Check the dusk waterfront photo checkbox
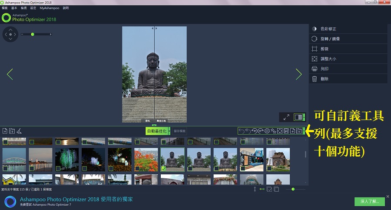Image resolution: width=391 pixels, height=210 pixels. [31, 169]
